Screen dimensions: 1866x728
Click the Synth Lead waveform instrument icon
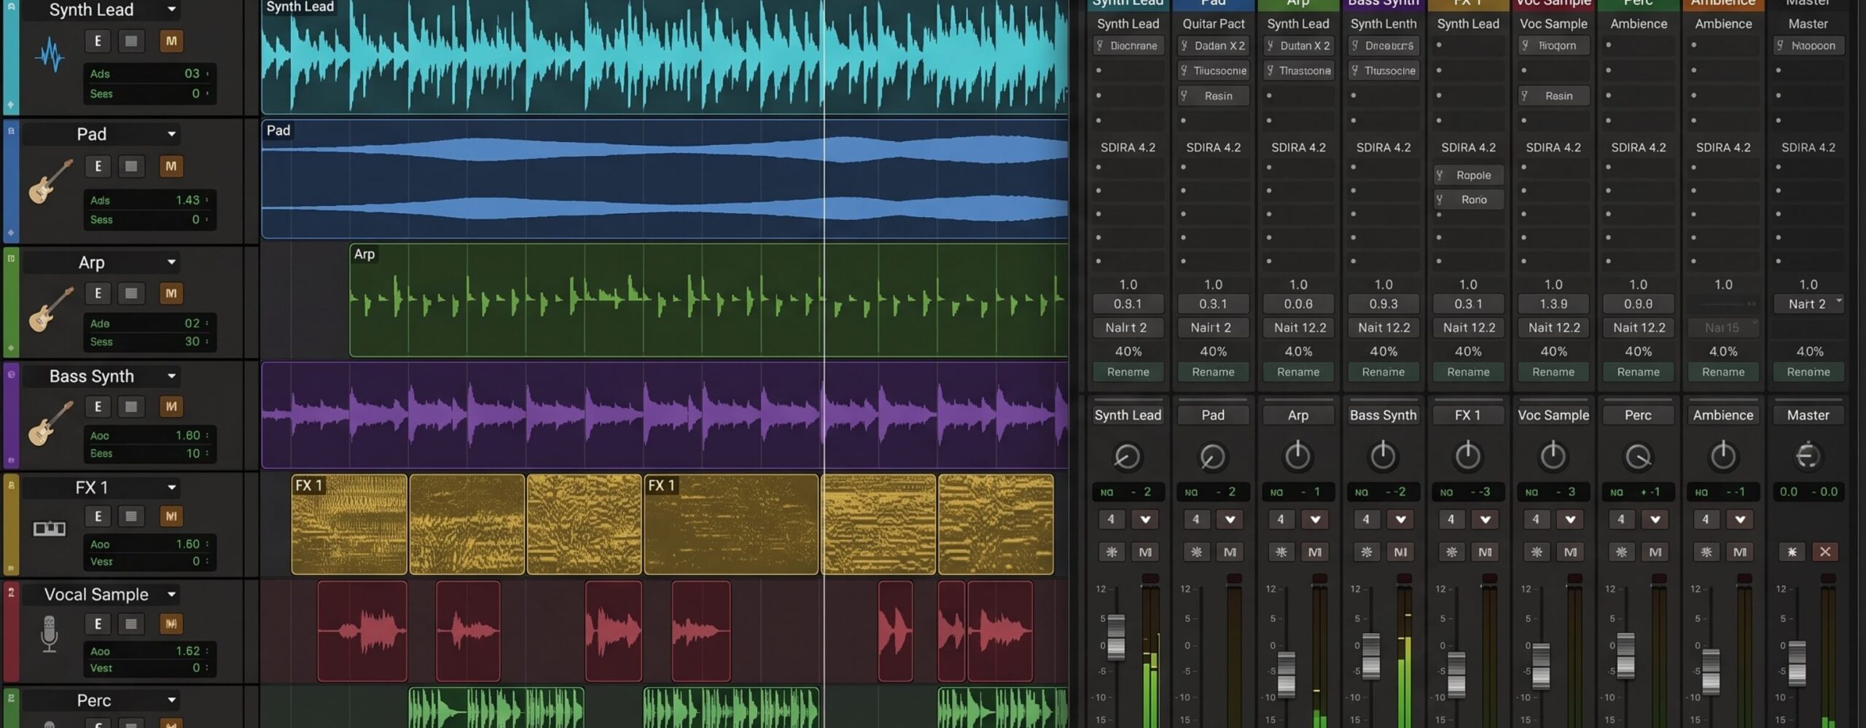click(x=50, y=55)
